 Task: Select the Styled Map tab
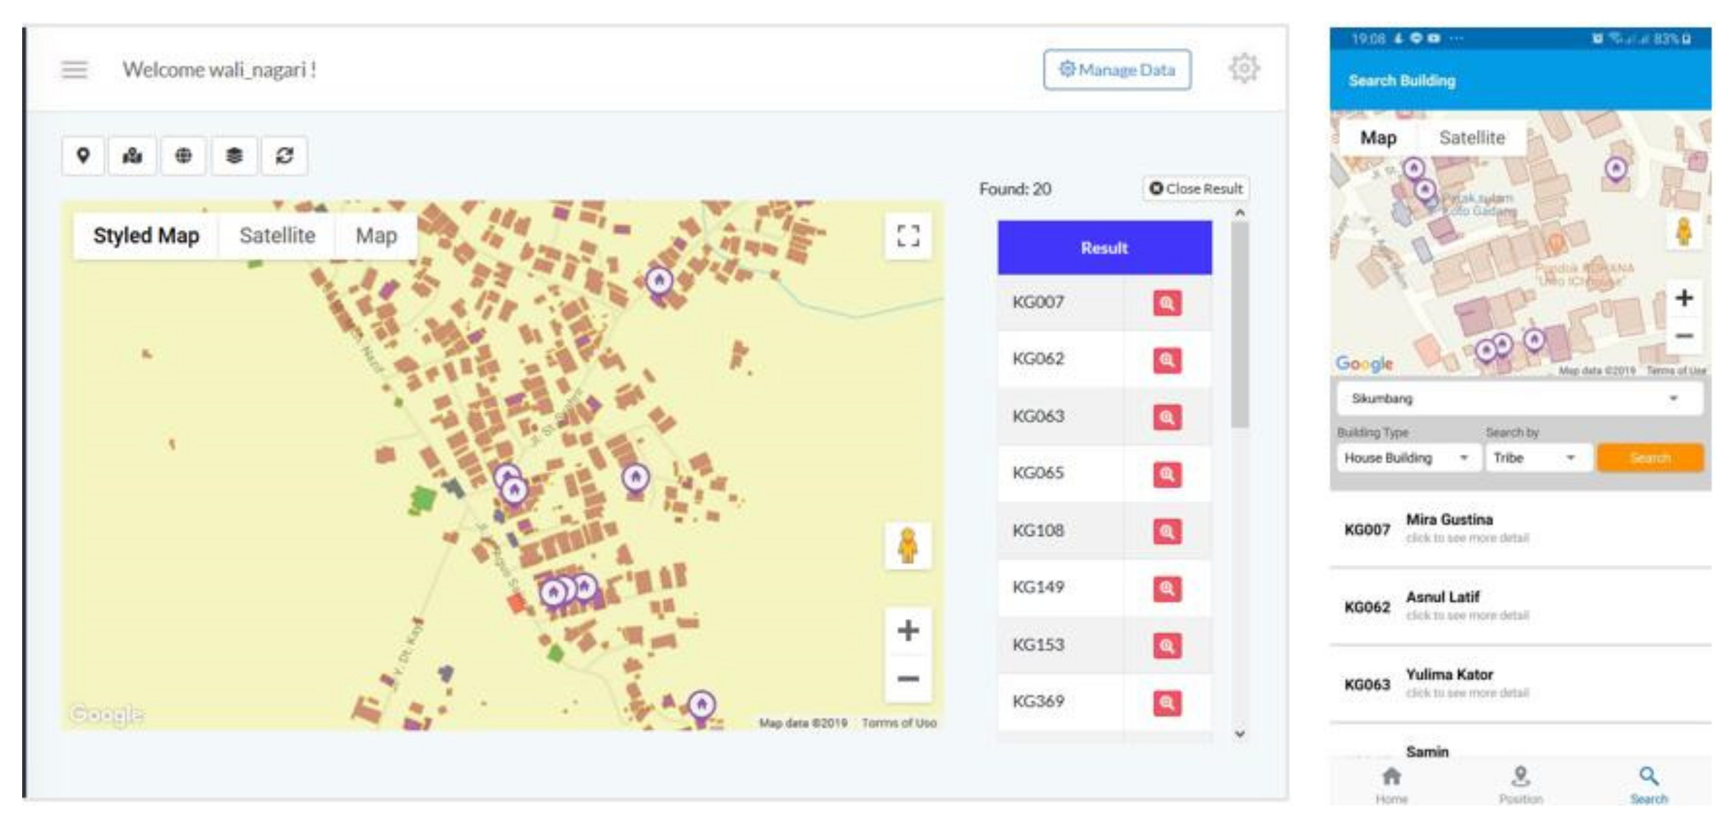pos(146,236)
